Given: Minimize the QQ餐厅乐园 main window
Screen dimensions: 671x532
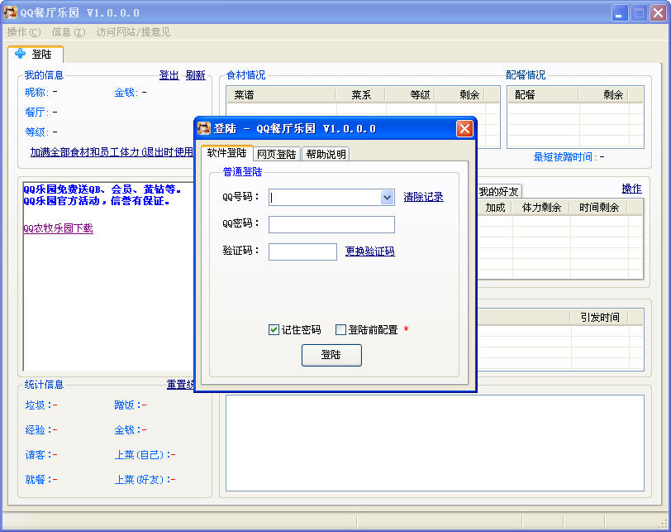Looking at the screenshot, I should point(619,13).
